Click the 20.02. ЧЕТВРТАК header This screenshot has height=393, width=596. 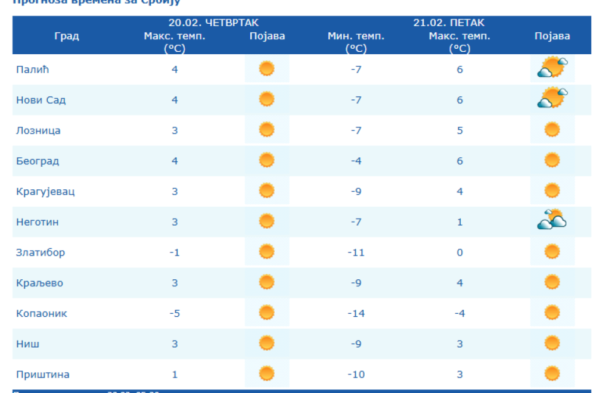pos(213,23)
